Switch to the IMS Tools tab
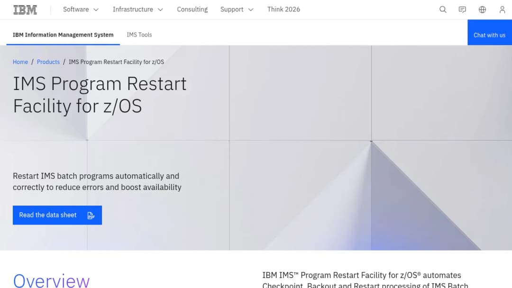The width and height of the screenshot is (512, 288). 139,35
